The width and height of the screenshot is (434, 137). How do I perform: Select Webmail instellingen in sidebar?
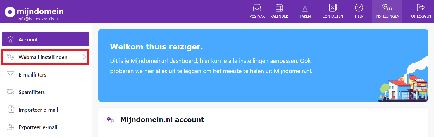tap(43, 57)
